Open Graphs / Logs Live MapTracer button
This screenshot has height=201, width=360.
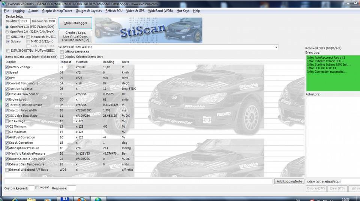click(x=75, y=36)
